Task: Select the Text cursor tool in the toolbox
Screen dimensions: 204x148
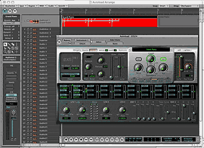Action: pos(17,44)
